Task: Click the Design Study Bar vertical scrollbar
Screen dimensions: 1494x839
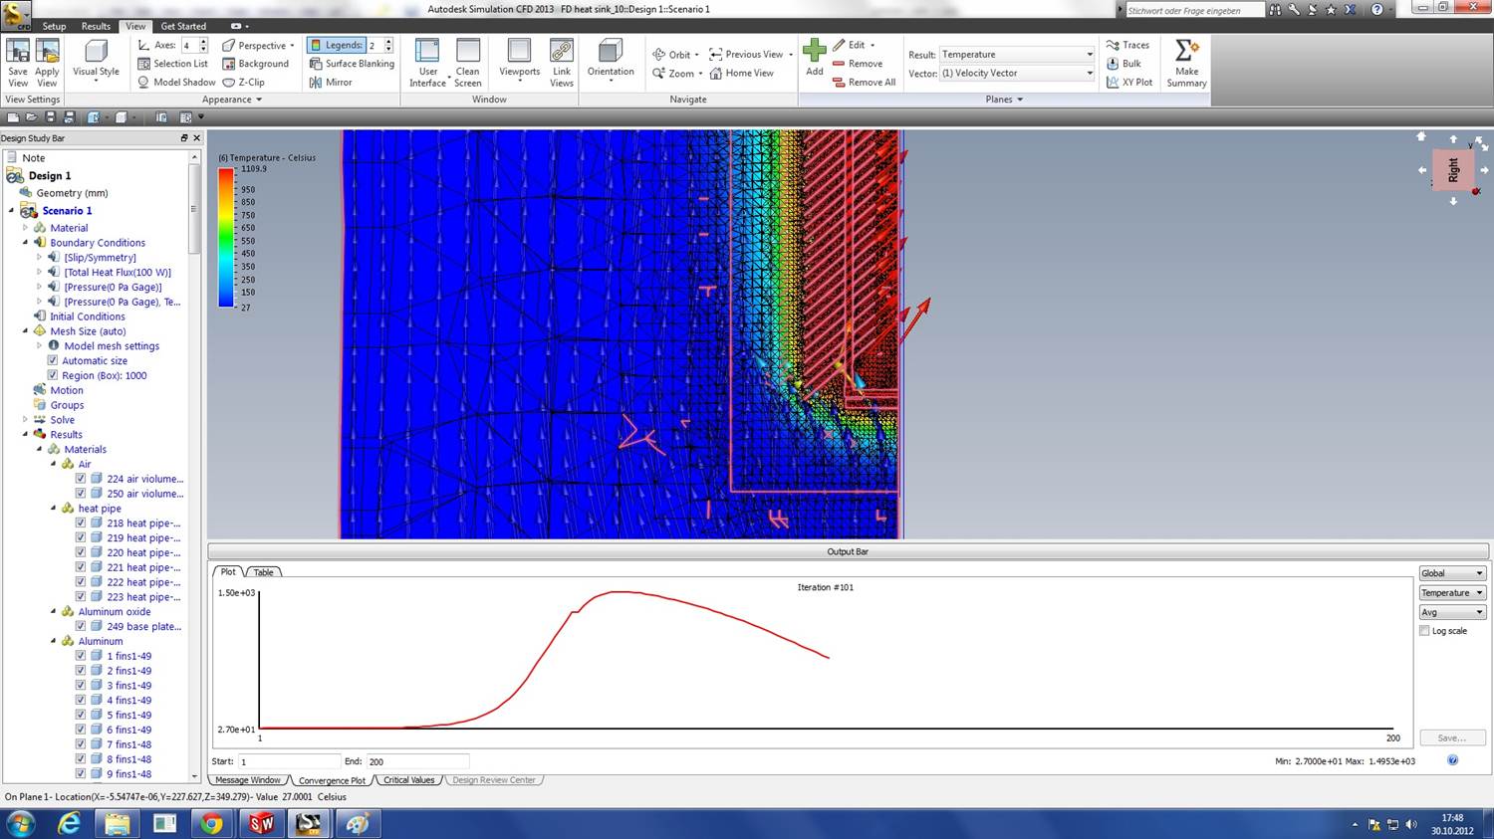Action: [x=195, y=466]
